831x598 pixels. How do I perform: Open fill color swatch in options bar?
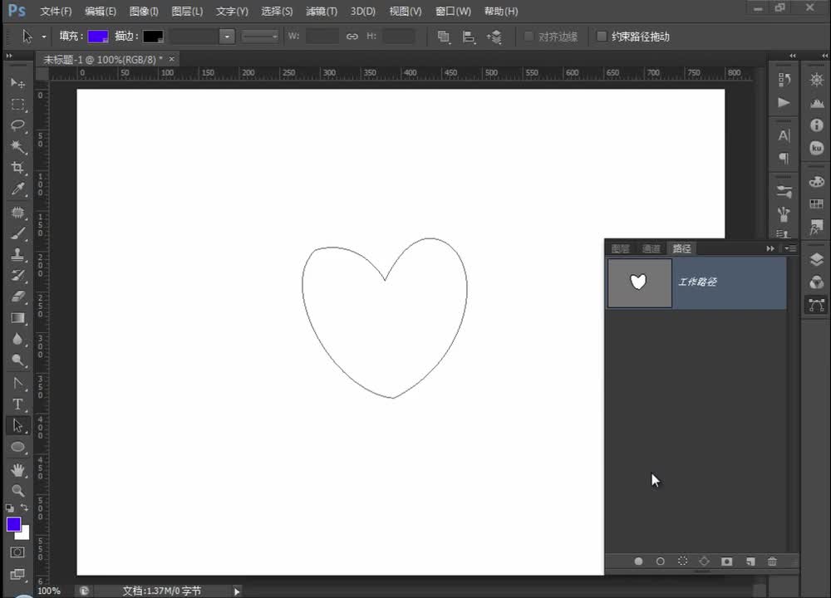click(x=98, y=37)
